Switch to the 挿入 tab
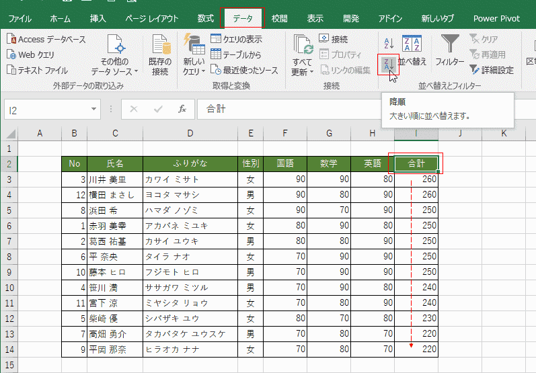536x373 pixels. pos(98,18)
